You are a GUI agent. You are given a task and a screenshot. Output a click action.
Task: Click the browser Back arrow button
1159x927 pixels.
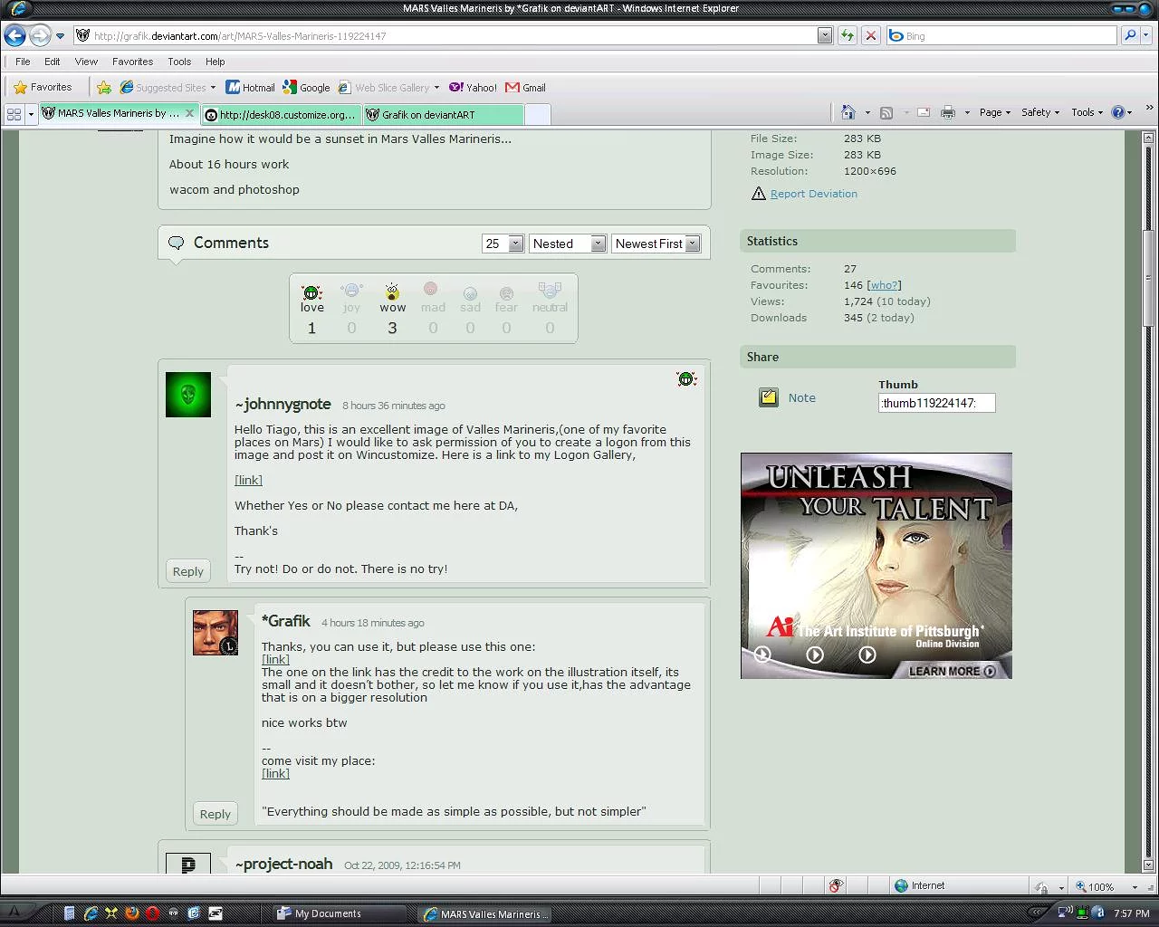[x=15, y=35]
